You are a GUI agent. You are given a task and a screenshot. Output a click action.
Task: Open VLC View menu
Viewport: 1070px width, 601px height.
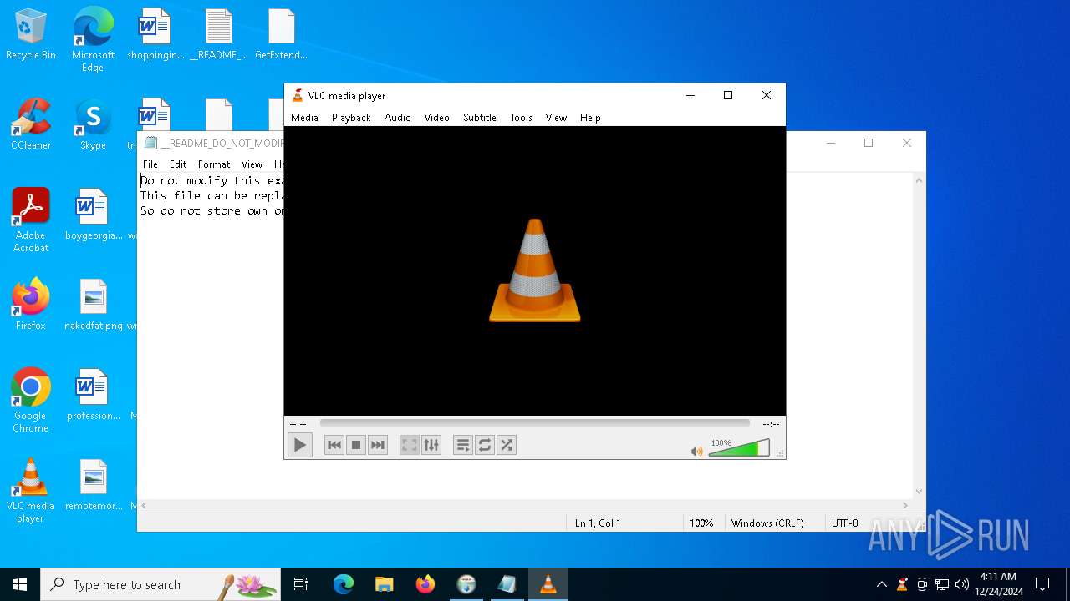(x=556, y=118)
